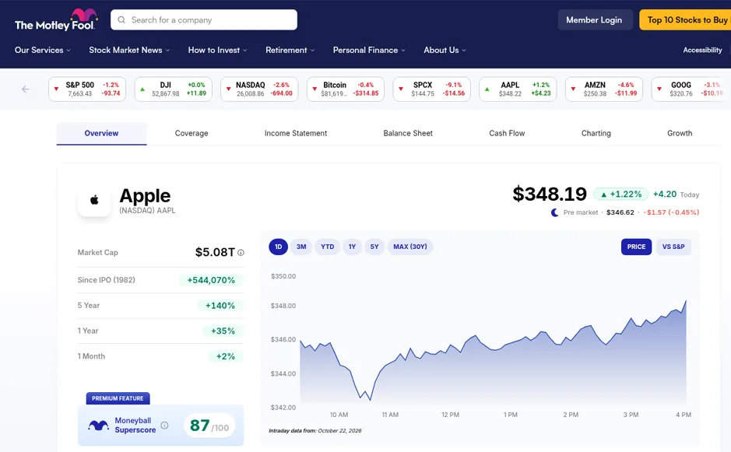The height and width of the screenshot is (452, 731).
Task: Click the (NASDAQ) AAPL label
Action: tap(147, 211)
